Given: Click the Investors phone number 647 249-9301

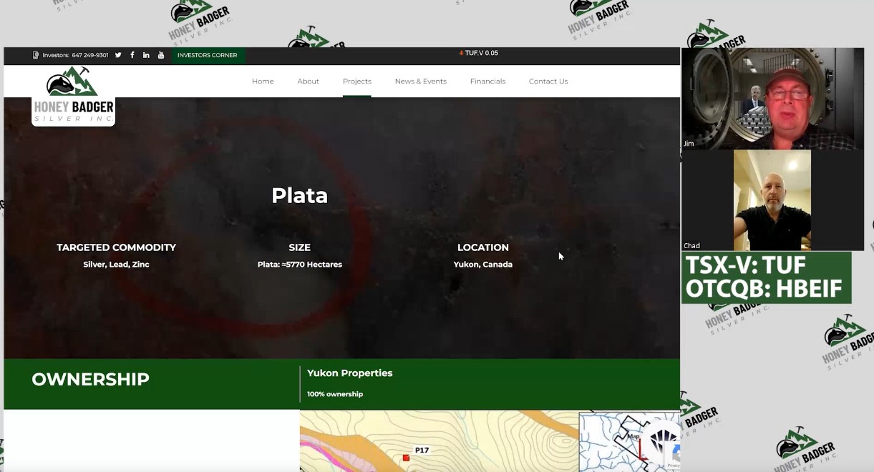Looking at the screenshot, I should pyautogui.click(x=90, y=55).
